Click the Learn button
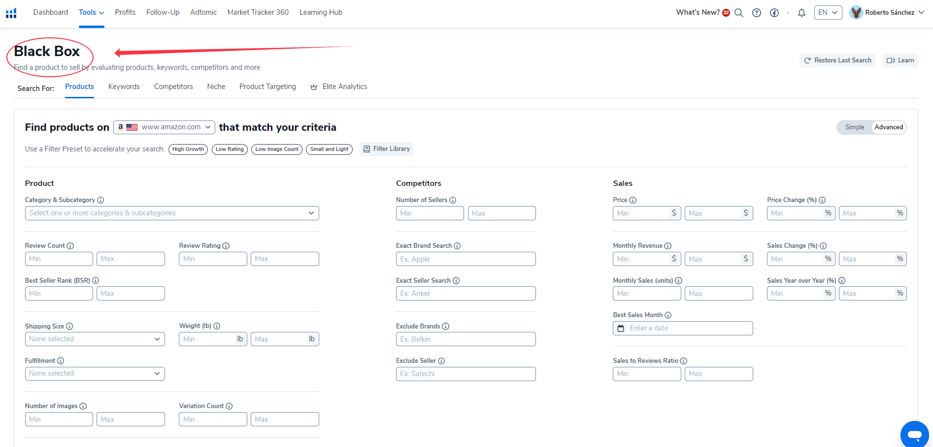The image size is (933, 447). [900, 60]
